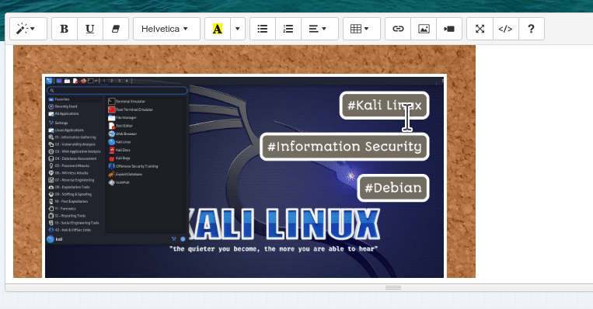Image resolution: width=593 pixels, height=309 pixels.
Task: Open the Helvetica font family dropdown
Action: [x=166, y=29]
